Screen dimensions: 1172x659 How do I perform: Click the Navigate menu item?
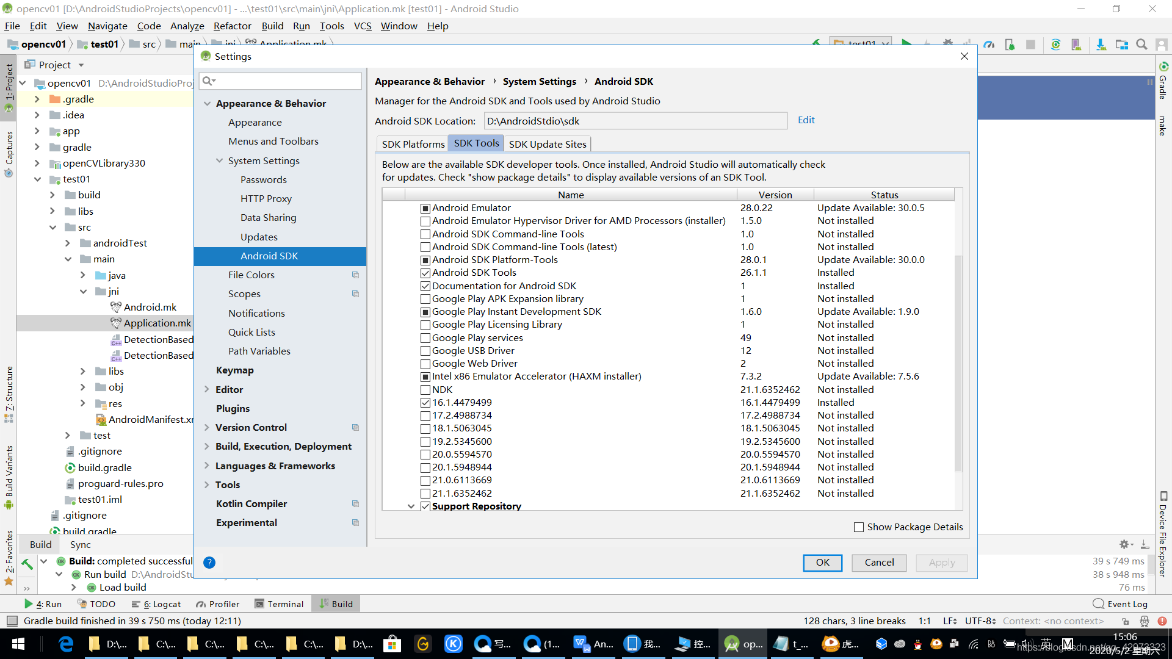tap(107, 25)
